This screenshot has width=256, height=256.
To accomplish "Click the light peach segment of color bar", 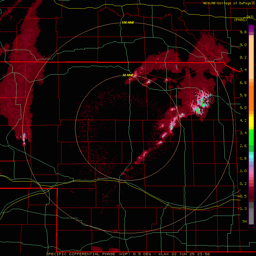I will click(251, 59).
